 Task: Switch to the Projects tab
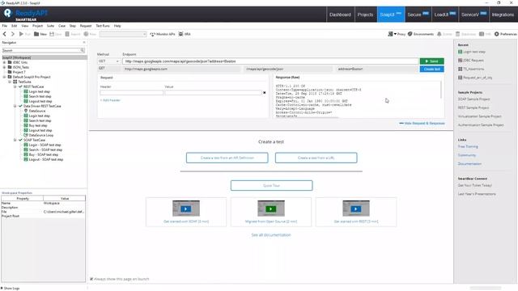(365, 15)
